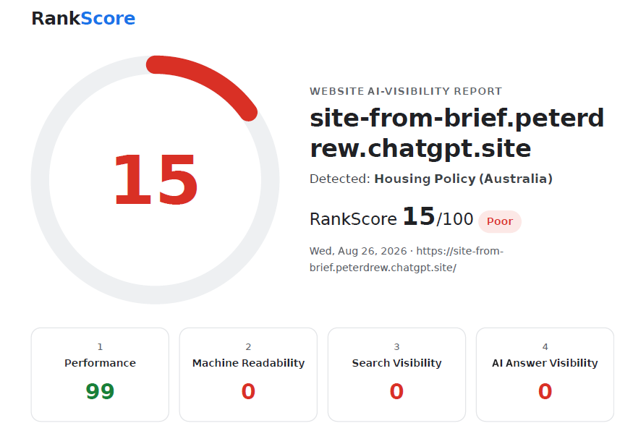633x431 pixels.
Task: Click the Poor rating badge
Action: [x=500, y=221]
